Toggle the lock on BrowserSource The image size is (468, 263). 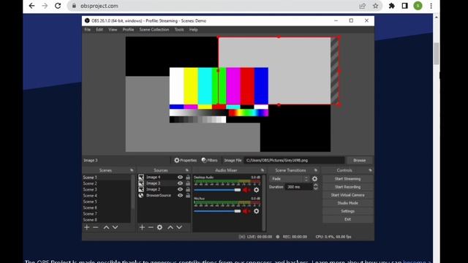click(188, 196)
